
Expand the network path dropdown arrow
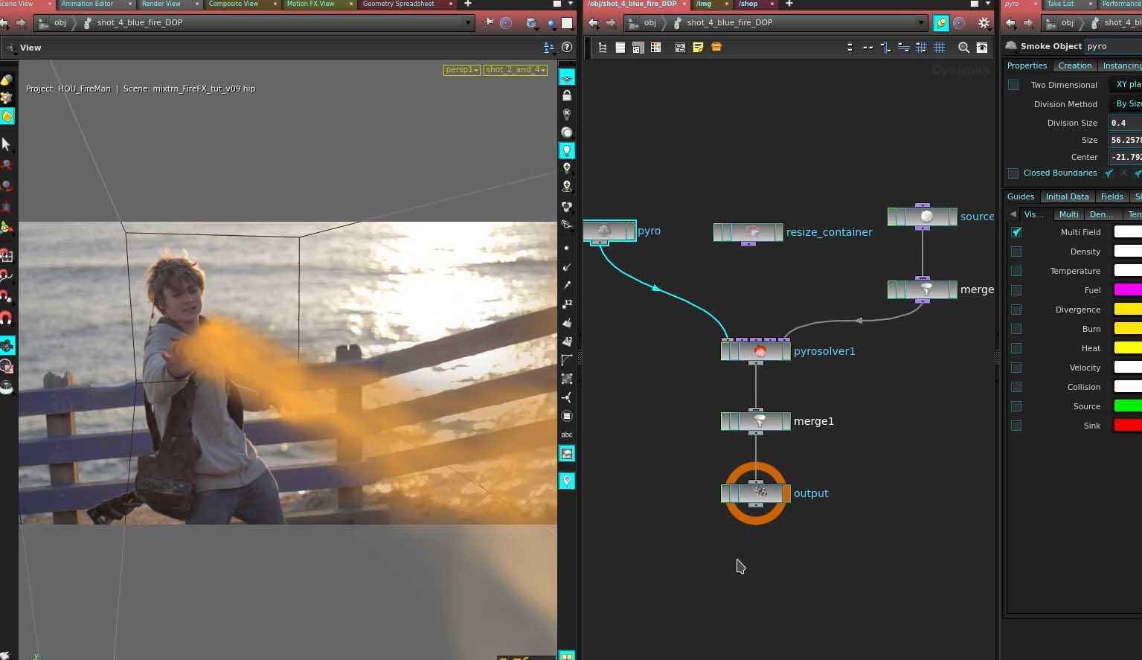(x=920, y=23)
